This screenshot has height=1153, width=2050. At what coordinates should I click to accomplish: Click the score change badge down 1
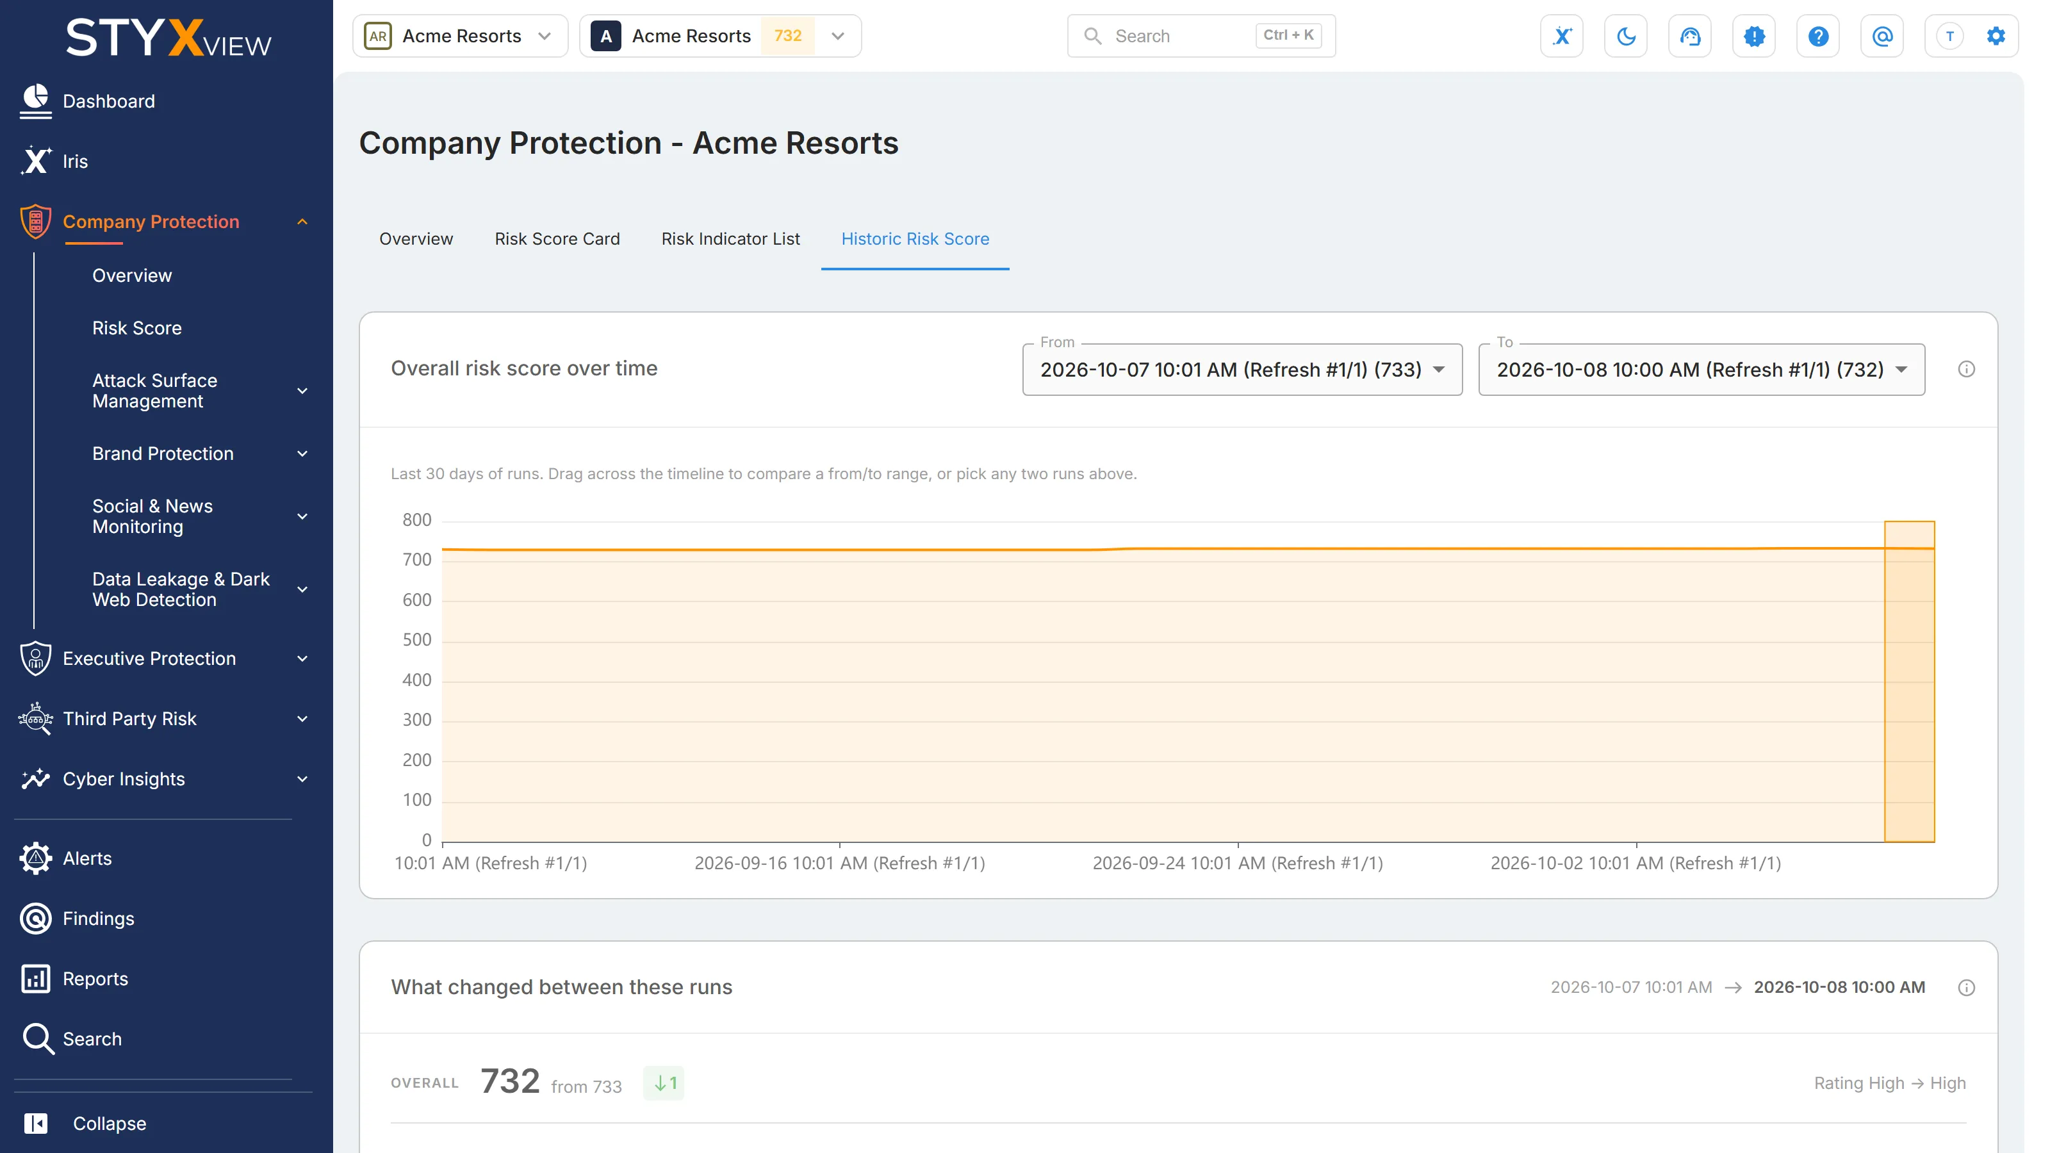664,1083
